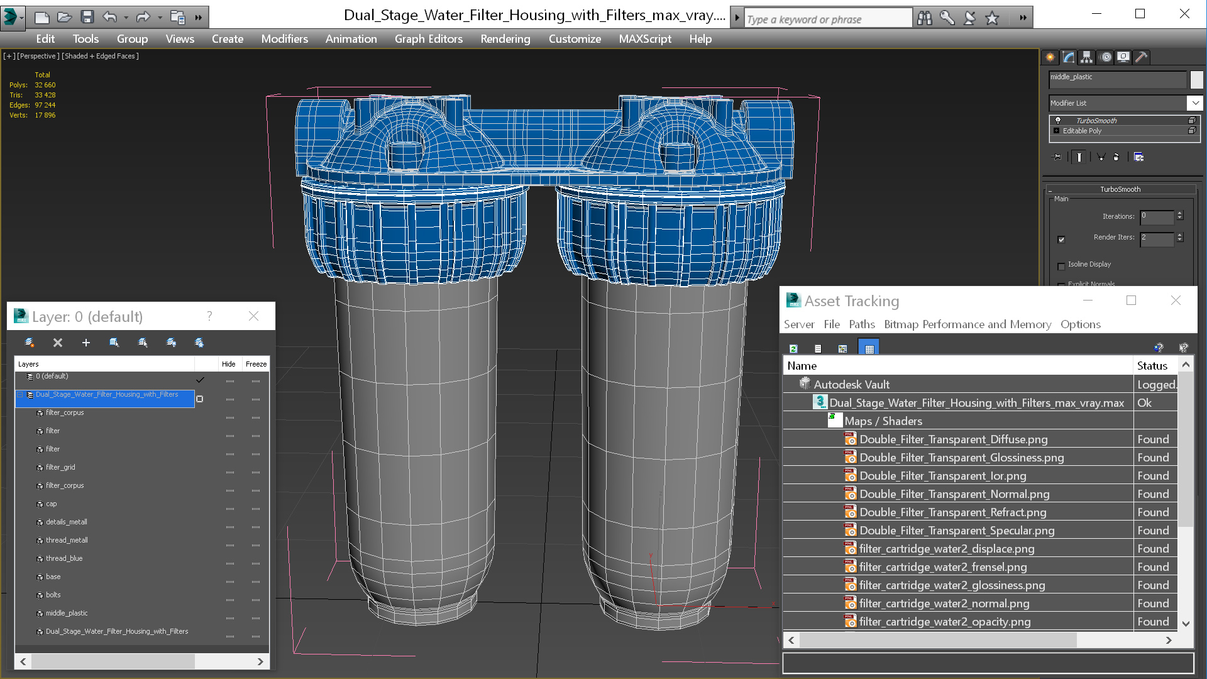Image resolution: width=1207 pixels, height=679 pixels.
Task: Toggle the Render Iters checkbox
Action: [1061, 240]
